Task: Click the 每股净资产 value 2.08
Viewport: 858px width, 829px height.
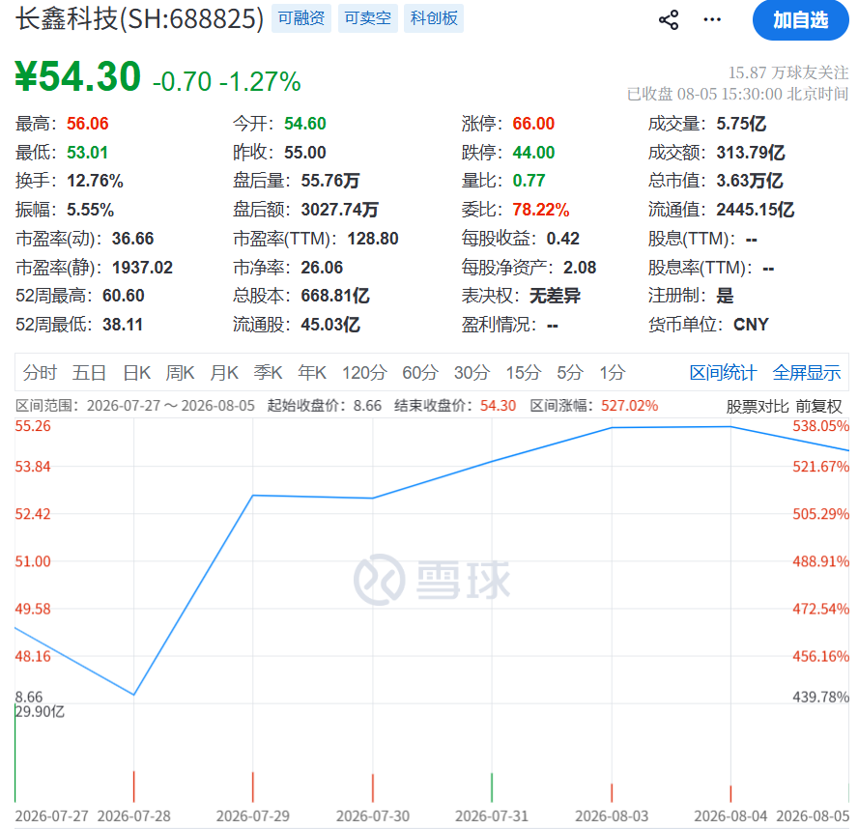Action: 580,268
